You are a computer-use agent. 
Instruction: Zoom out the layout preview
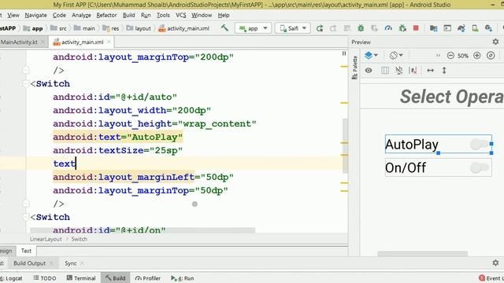pos(450,56)
